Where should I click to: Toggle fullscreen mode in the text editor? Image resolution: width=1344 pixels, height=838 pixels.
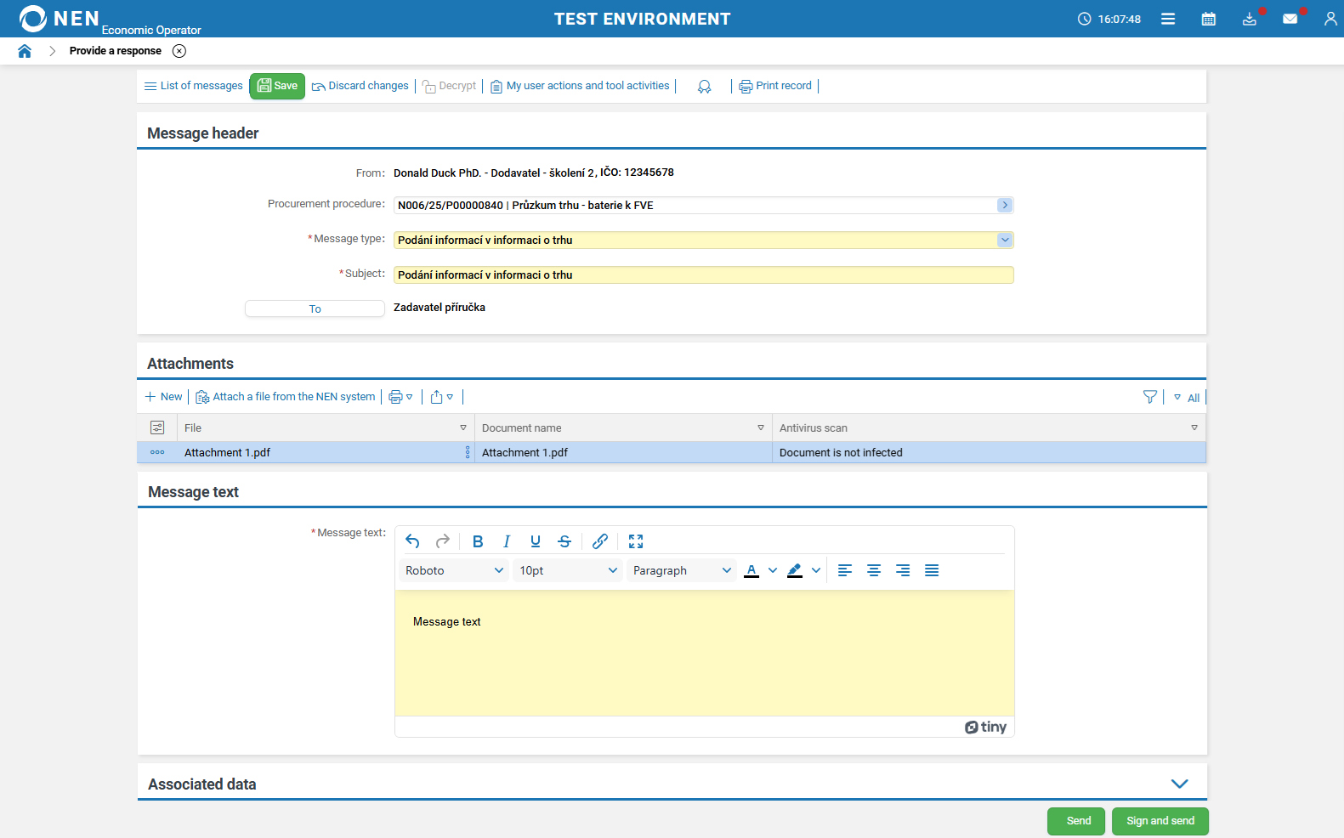click(636, 541)
